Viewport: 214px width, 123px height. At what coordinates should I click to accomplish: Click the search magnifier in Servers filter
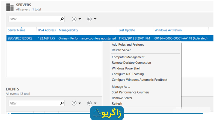click(62, 19)
